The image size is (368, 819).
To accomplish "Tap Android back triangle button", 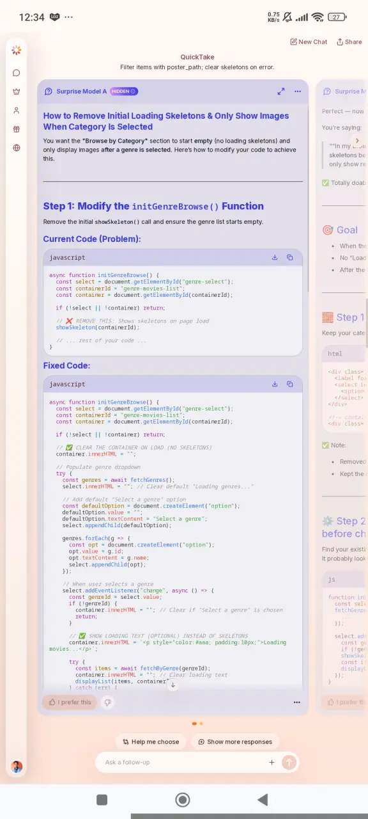I will (x=263, y=799).
